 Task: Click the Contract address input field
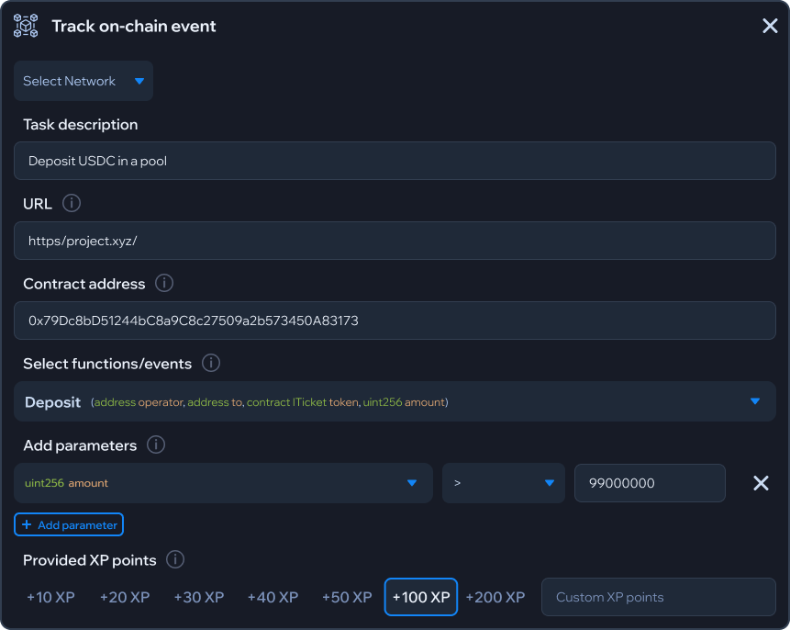(395, 321)
